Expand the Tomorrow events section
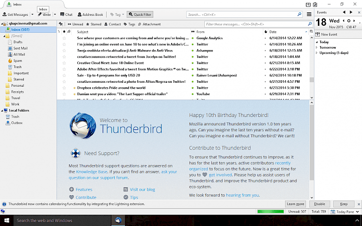The width and height of the screenshot is (362, 226). click(317, 48)
